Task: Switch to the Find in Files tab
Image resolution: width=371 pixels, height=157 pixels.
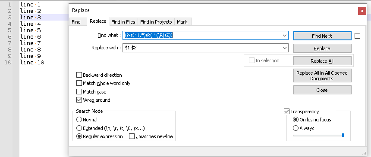Action: 123,22
